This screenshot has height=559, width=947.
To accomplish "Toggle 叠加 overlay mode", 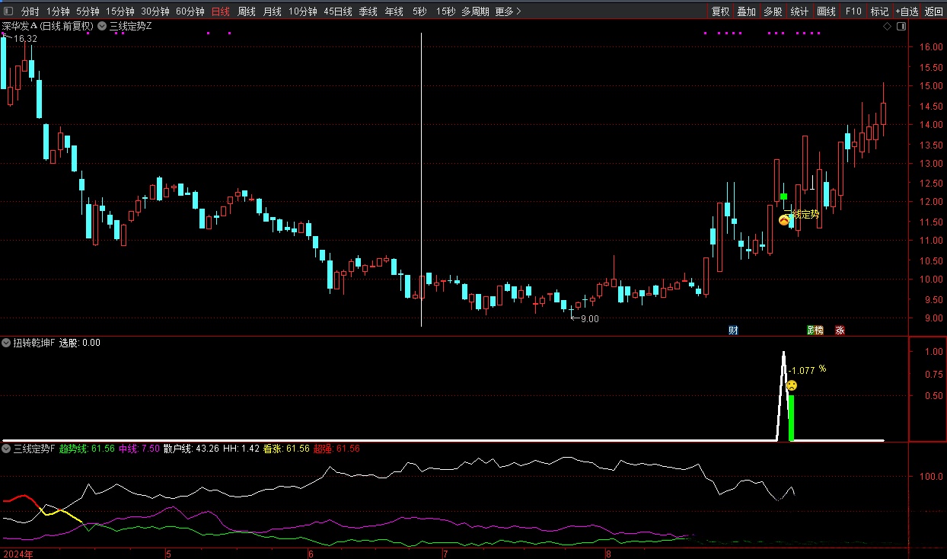I will [x=746, y=11].
